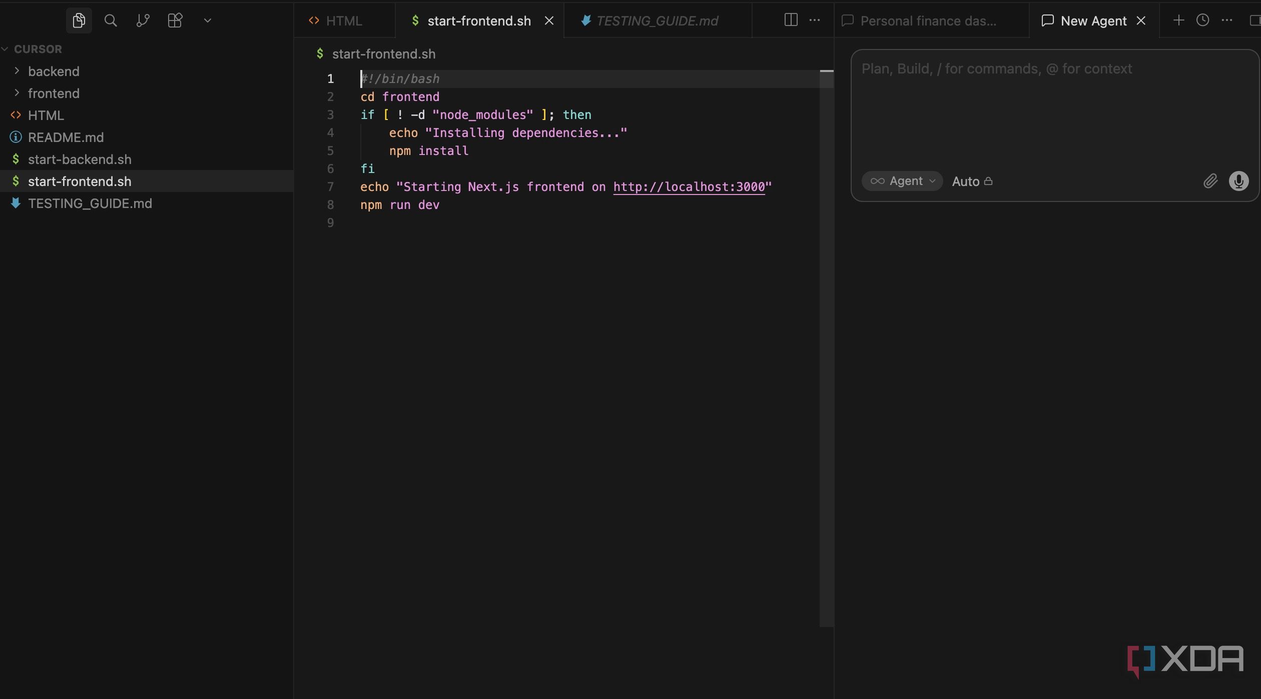1261x699 pixels.
Task: Click the editor vertical scrollbar
Action: [x=827, y=347]
